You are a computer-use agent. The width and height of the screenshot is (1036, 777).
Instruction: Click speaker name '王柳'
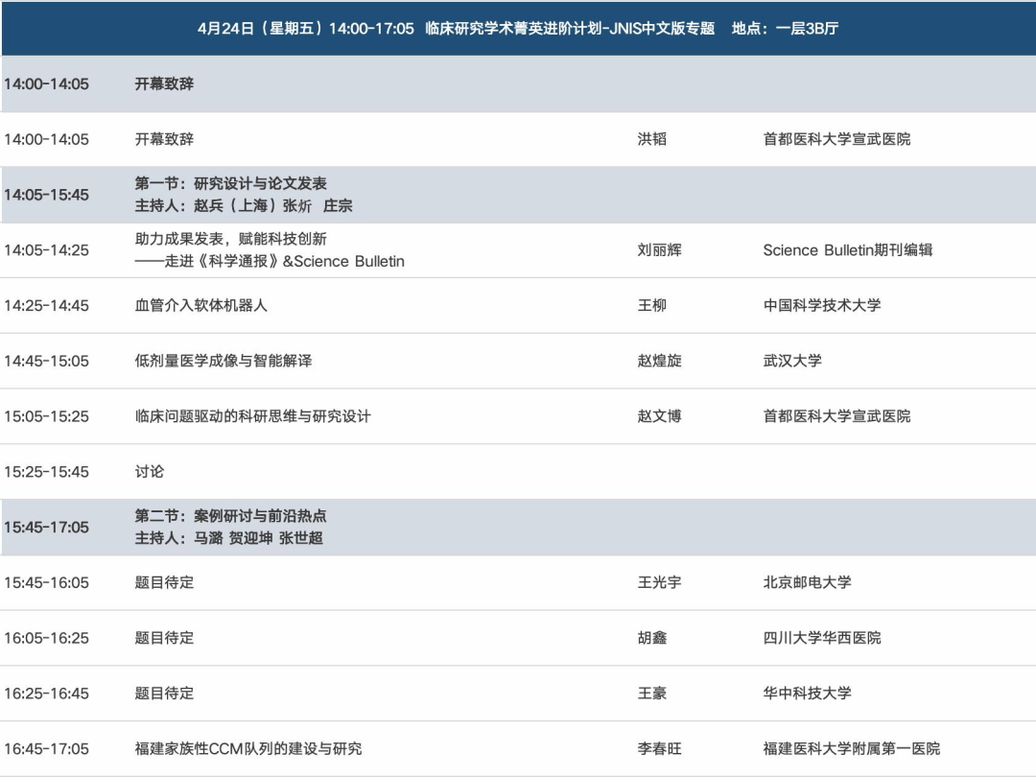(x=651, y=305)
